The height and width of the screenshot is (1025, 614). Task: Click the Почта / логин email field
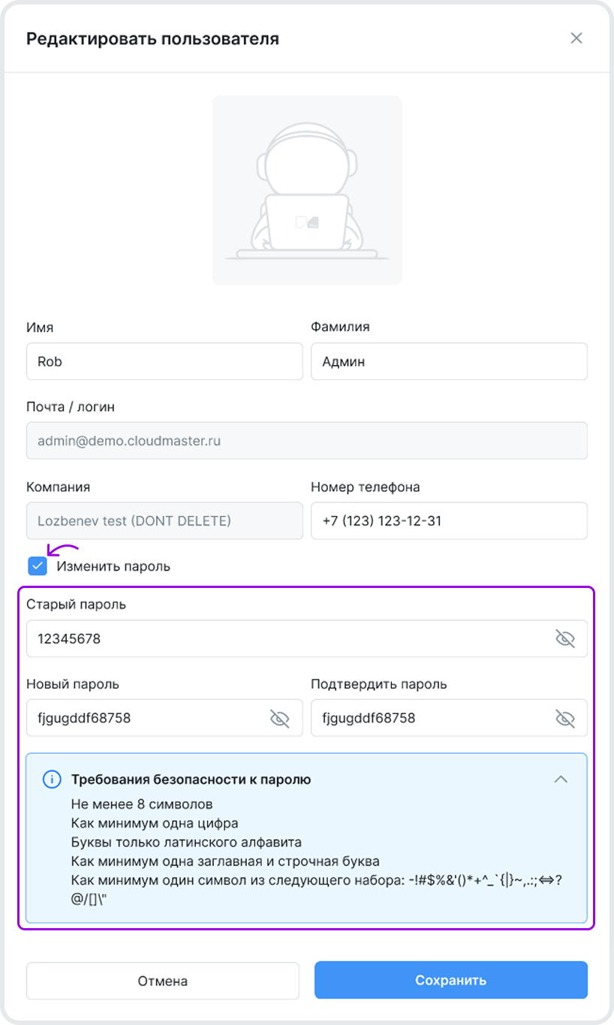coord(306,441)
